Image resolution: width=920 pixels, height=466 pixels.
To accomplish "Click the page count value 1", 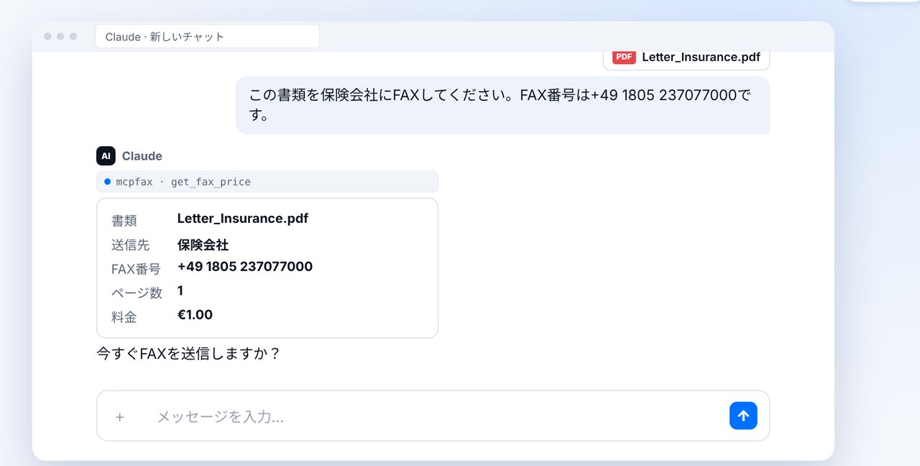I will click(x=180, y=291).
